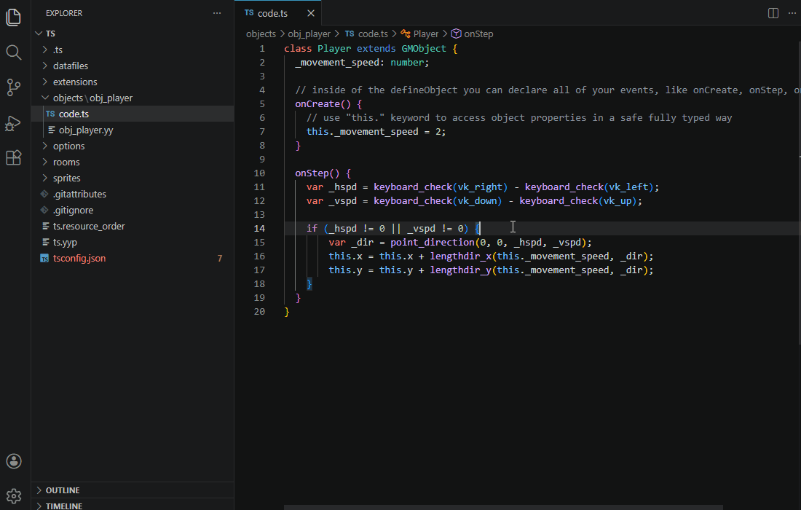Open the ts.resource_order file
The image size is (801, 510).
coord(133,226)
